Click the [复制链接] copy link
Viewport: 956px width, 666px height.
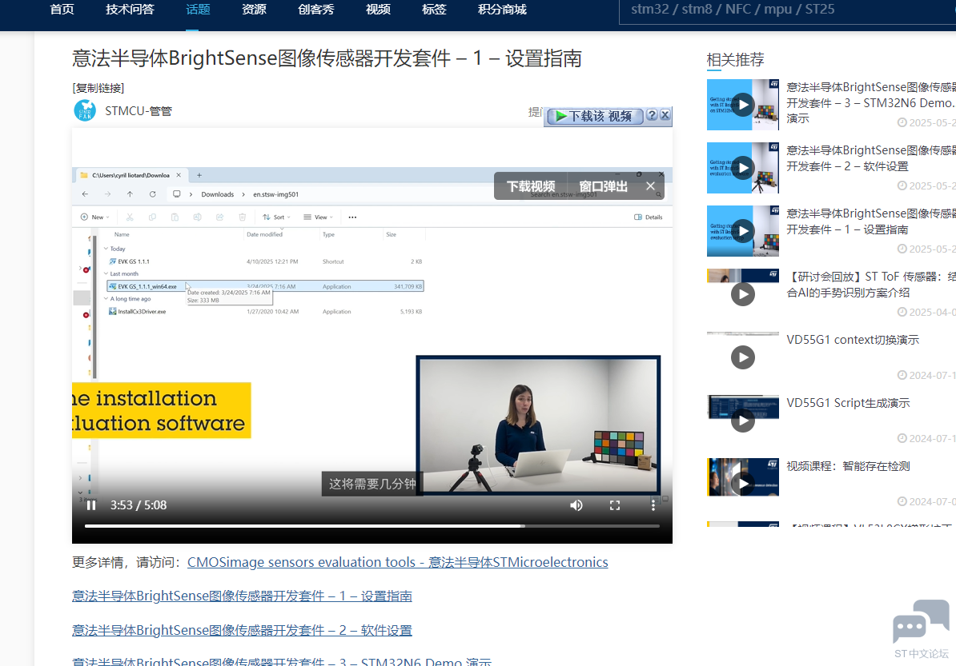click(98, 88)
